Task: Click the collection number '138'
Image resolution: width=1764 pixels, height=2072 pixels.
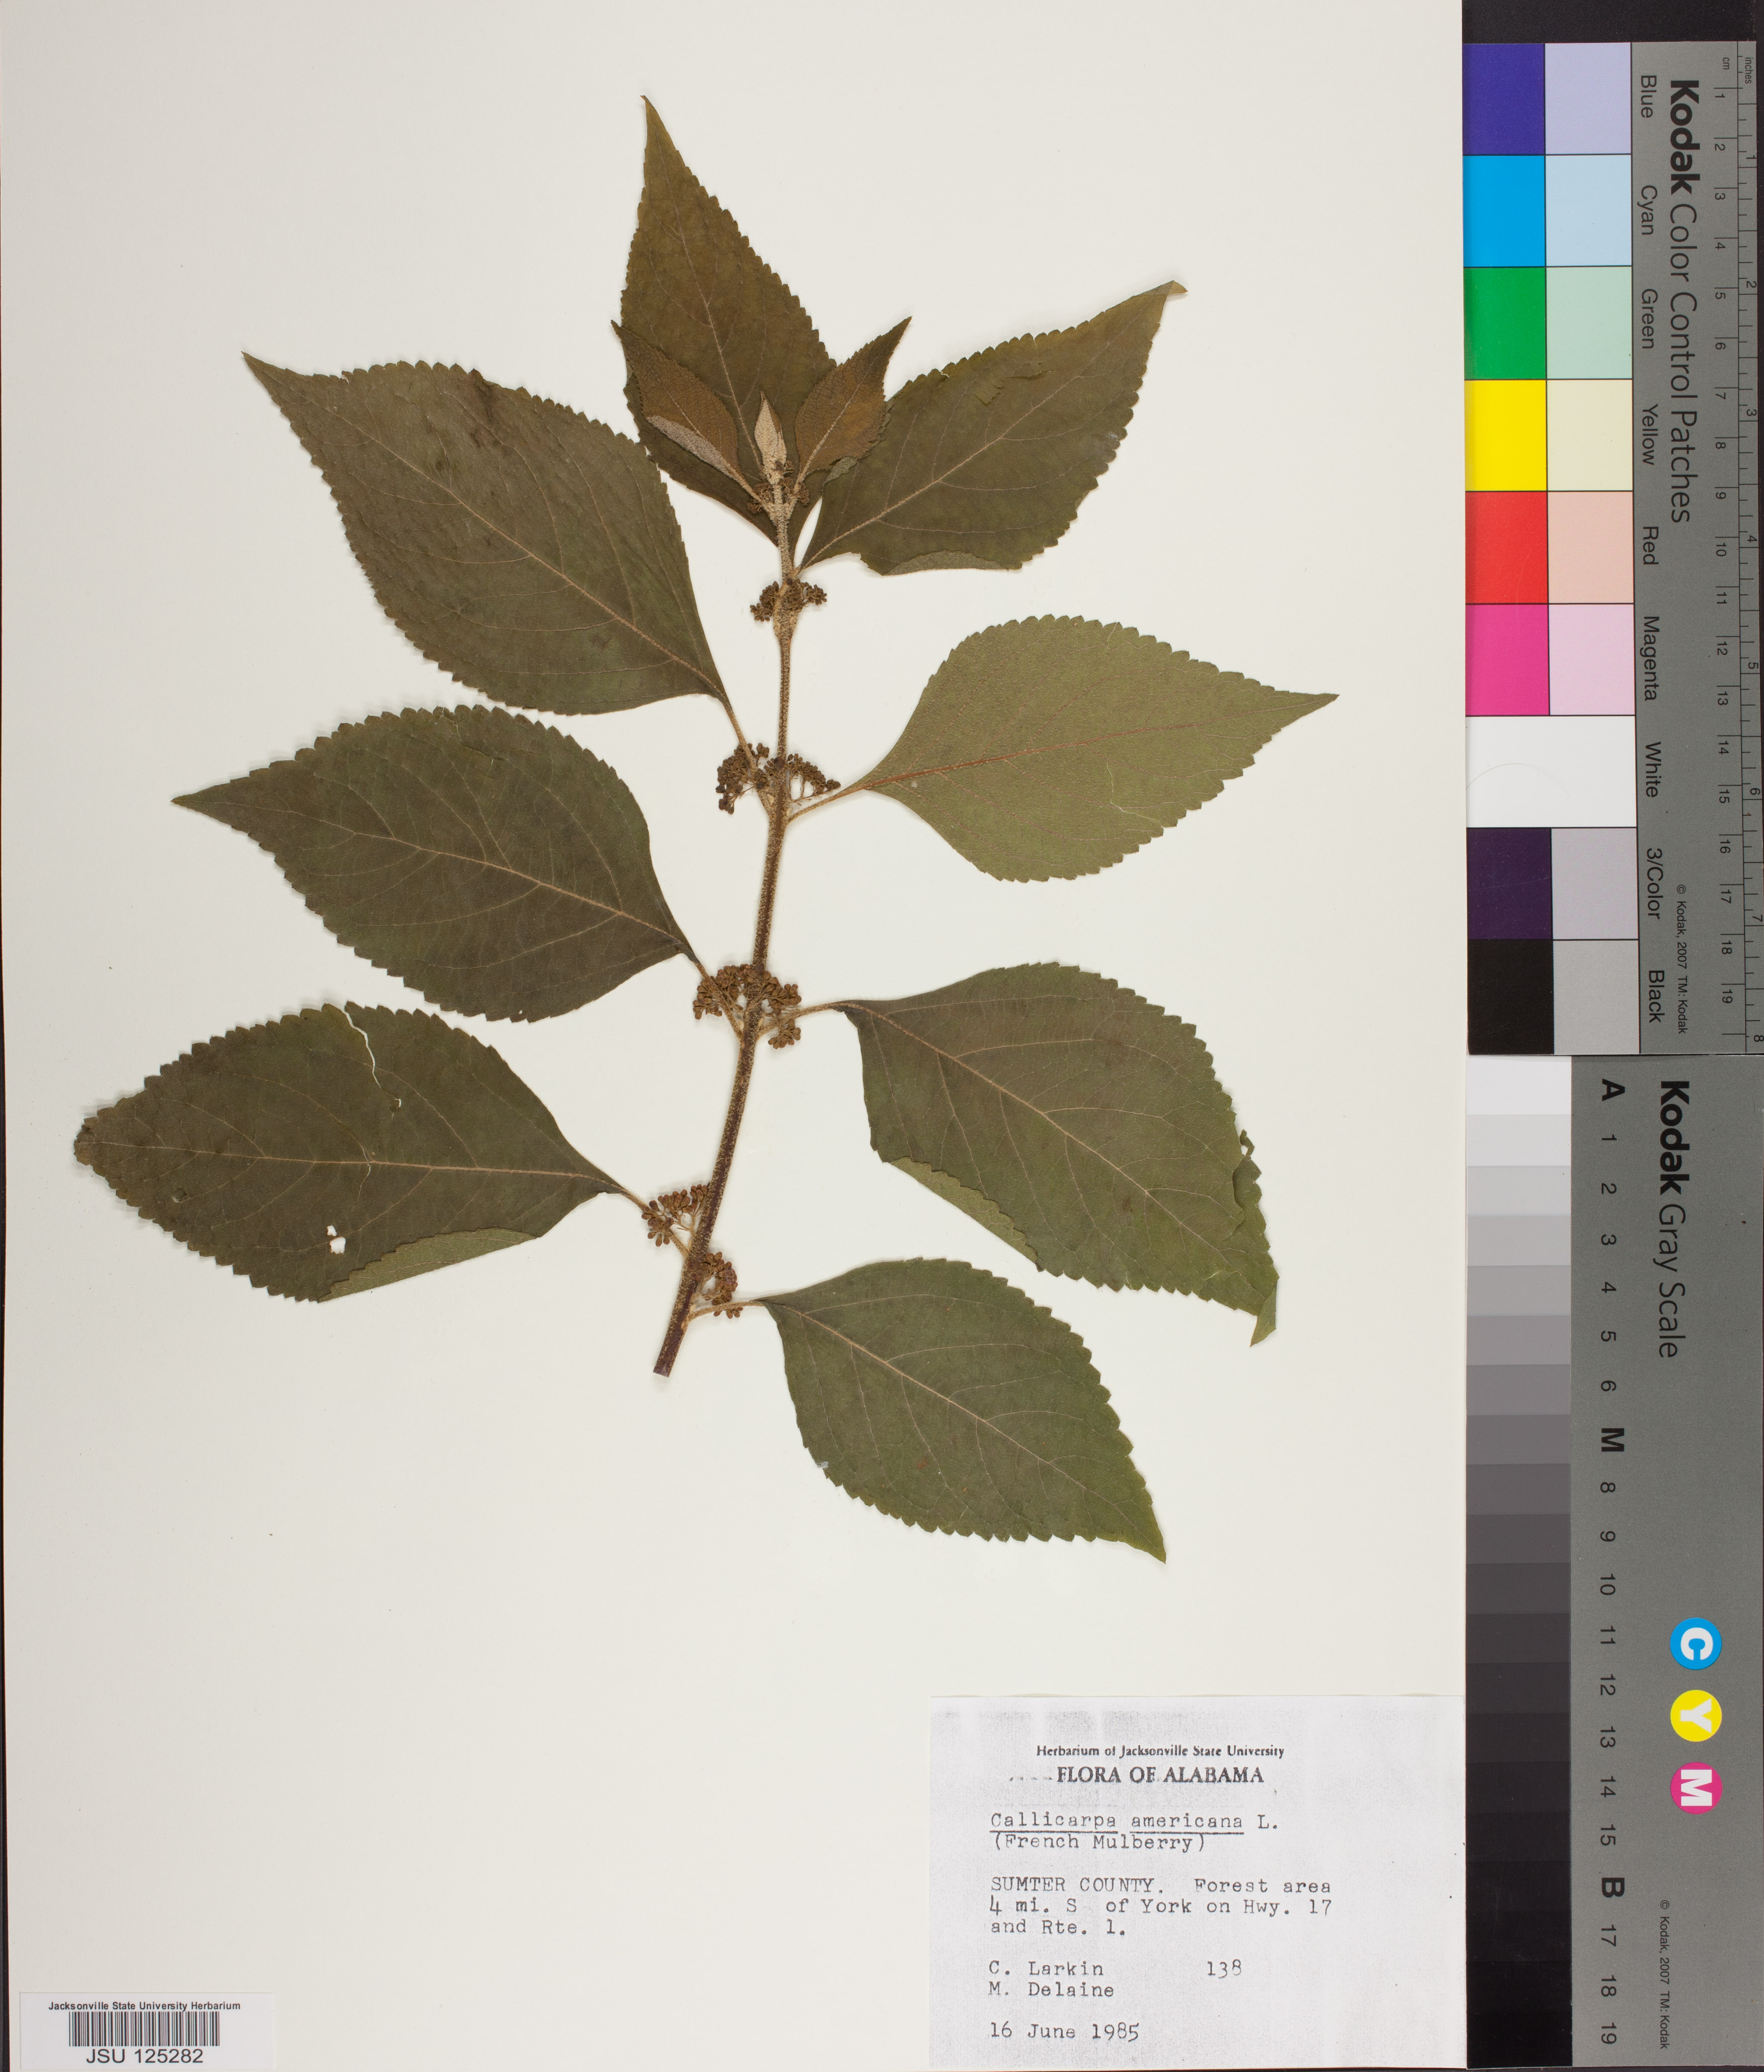Action: point(1224,1968)
